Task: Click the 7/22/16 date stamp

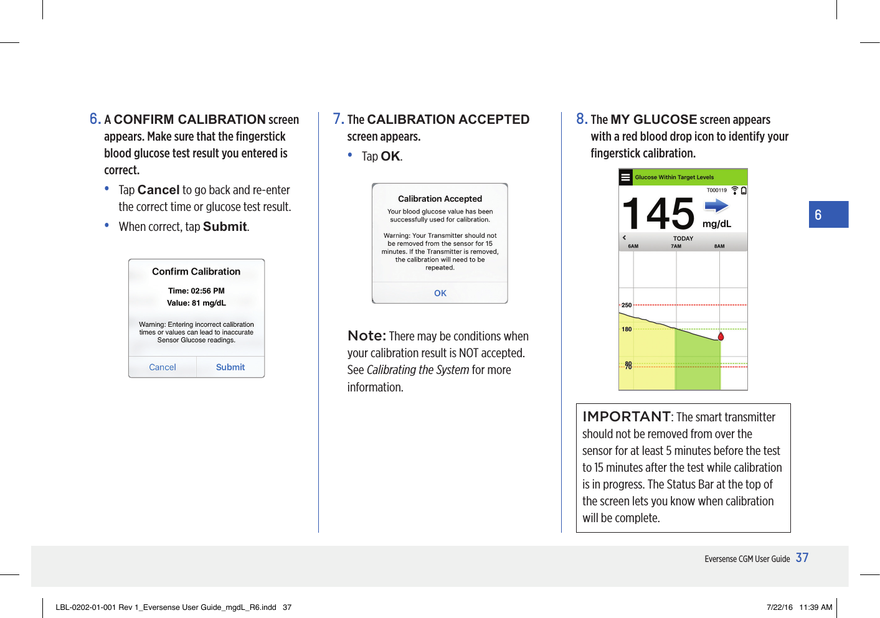Action: [x=780, y=607]
